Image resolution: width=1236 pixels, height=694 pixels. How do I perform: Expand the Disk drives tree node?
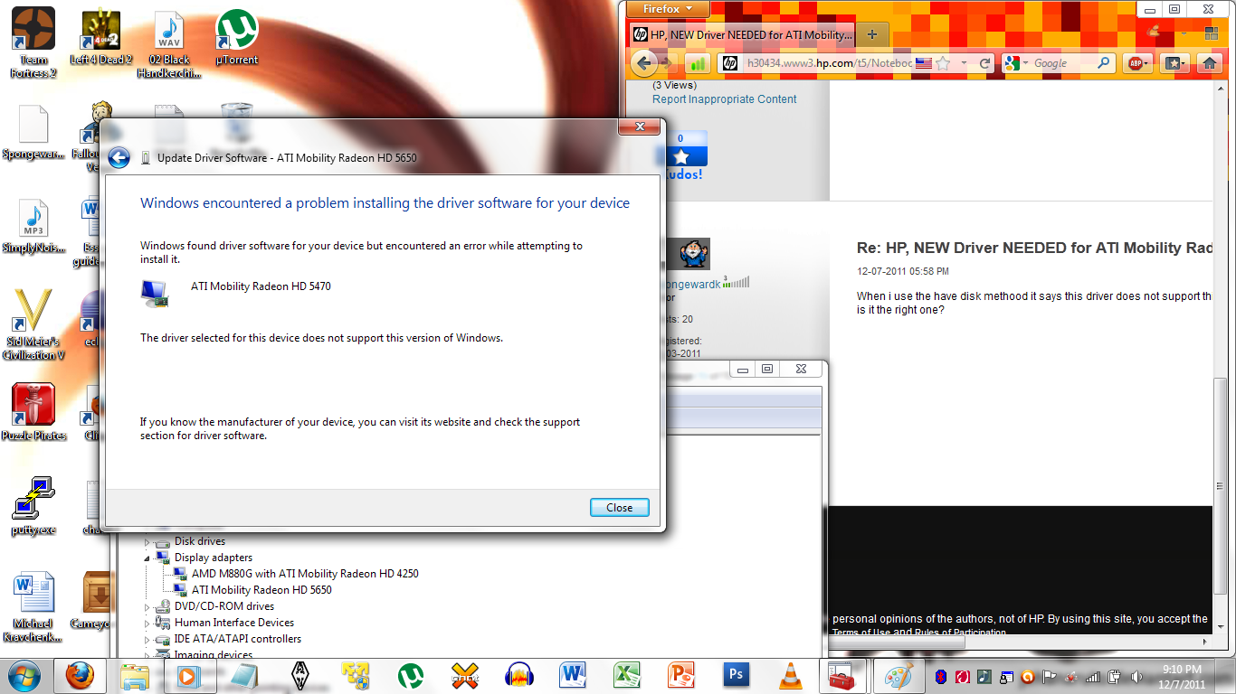click(x=147, y=541)
